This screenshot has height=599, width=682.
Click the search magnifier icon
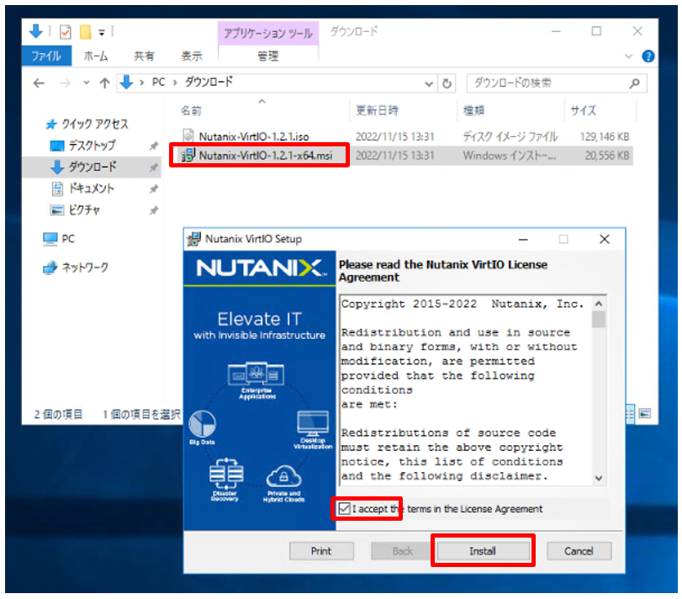coord(635,83)
